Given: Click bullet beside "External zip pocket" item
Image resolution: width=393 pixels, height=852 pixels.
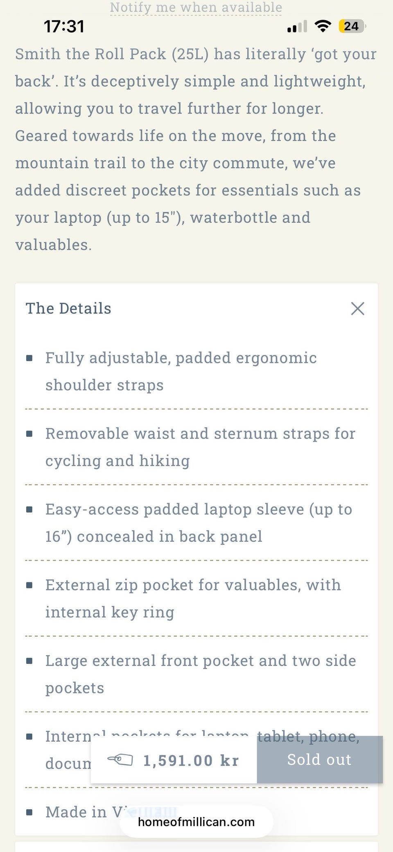Looking at the screenshot, I should click(29, 585).
